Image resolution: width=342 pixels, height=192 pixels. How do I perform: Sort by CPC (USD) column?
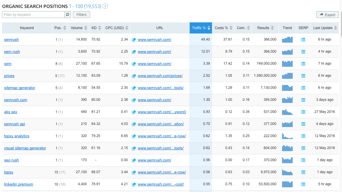point(117,28)
